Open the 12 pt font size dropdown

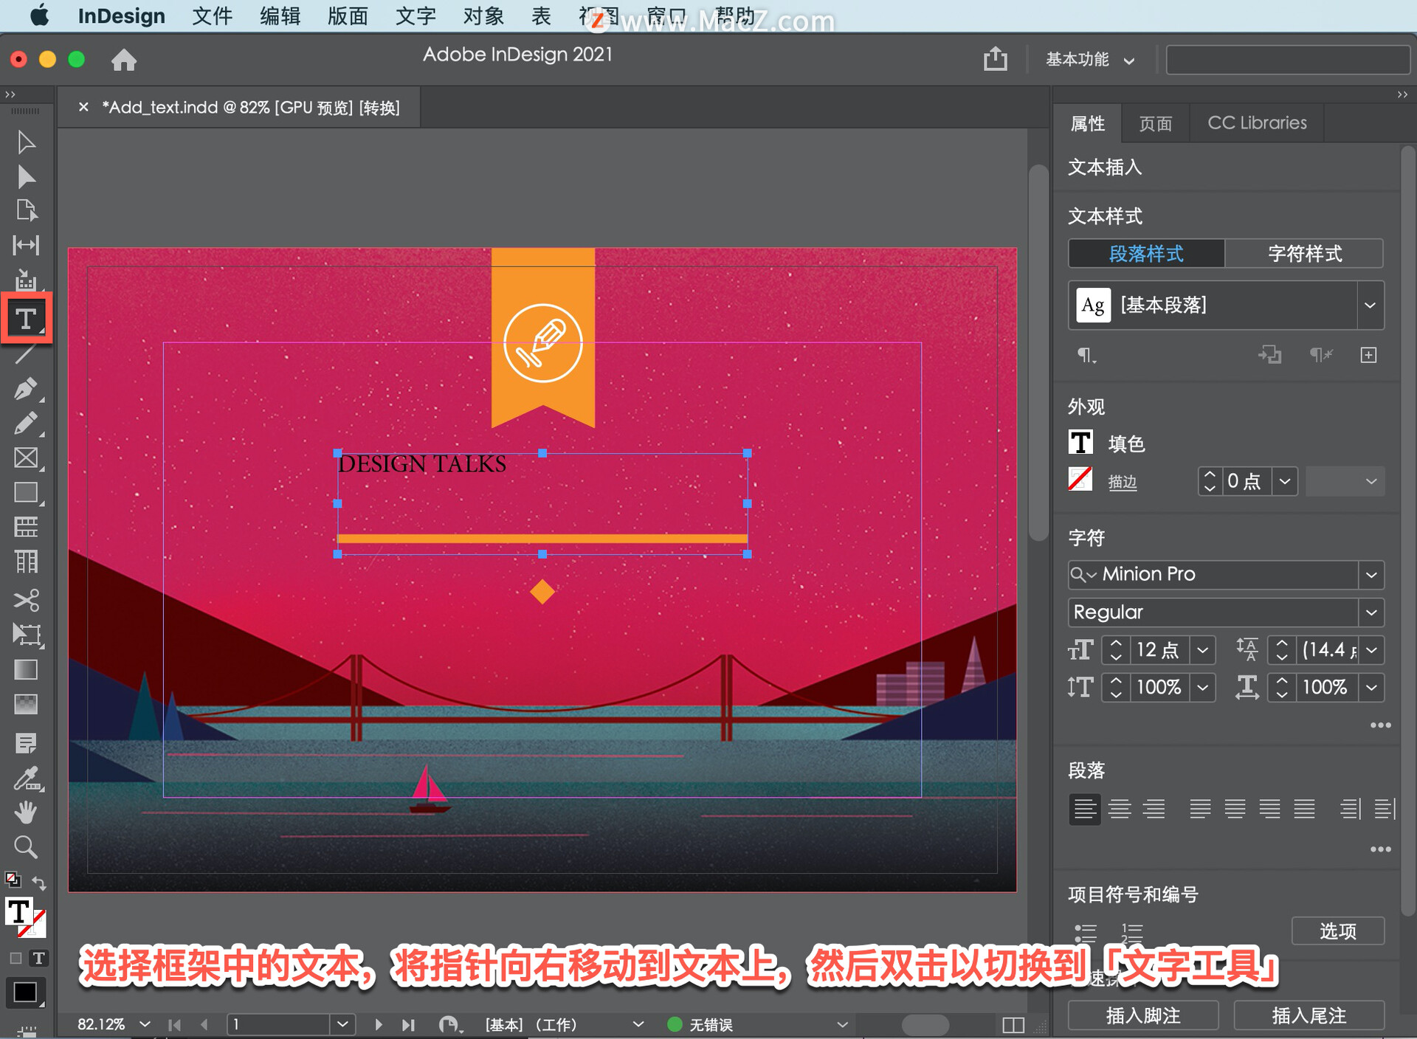point(1203,650)
